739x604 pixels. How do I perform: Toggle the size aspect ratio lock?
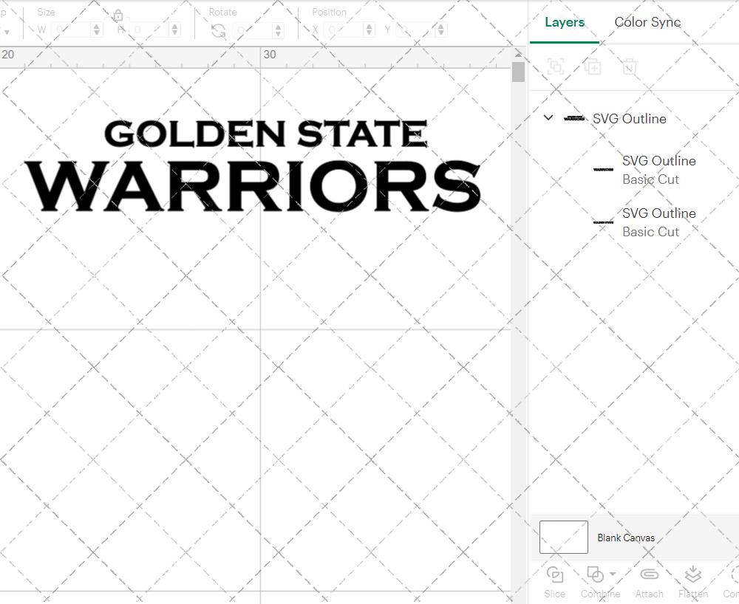(118, 15)
